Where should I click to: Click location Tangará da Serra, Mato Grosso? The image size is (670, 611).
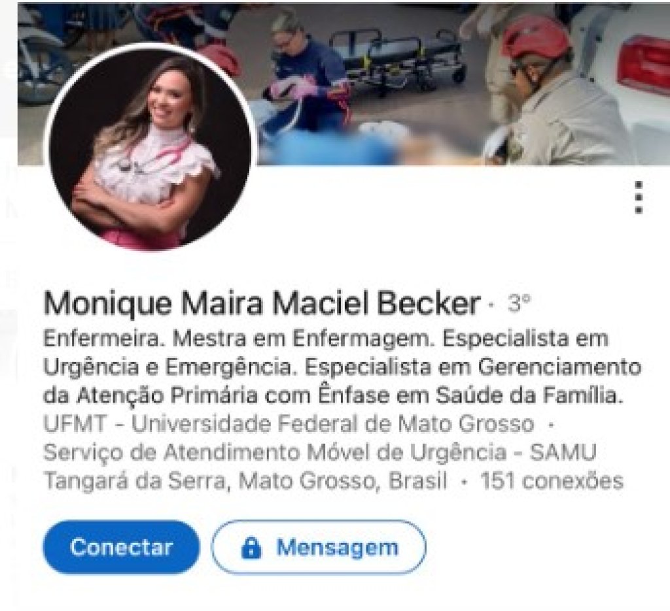pos(245,481)
